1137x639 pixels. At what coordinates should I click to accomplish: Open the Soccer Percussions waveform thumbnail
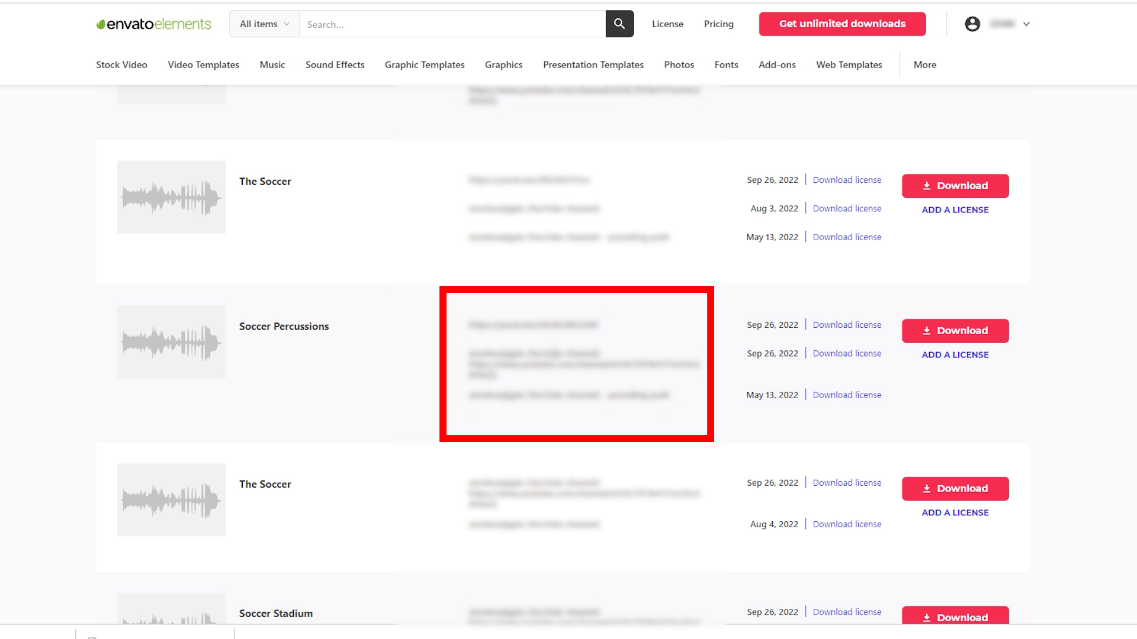(171, 342)
